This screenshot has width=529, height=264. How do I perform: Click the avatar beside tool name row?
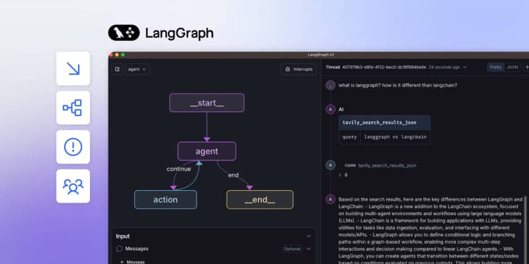click(x=330, y=166)
